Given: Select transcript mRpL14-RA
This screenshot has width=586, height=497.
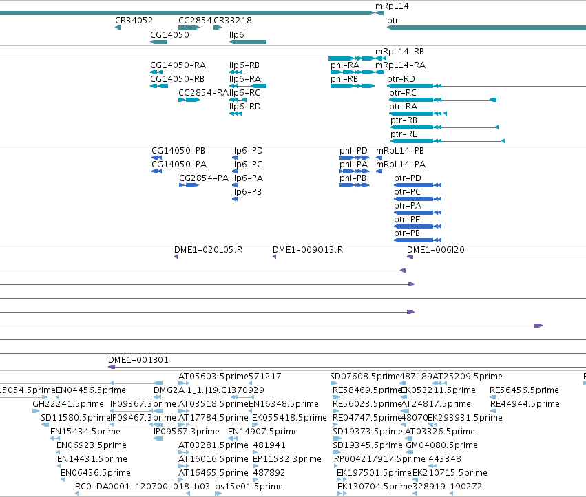Looking at the screenshot, I should [379, 72].
